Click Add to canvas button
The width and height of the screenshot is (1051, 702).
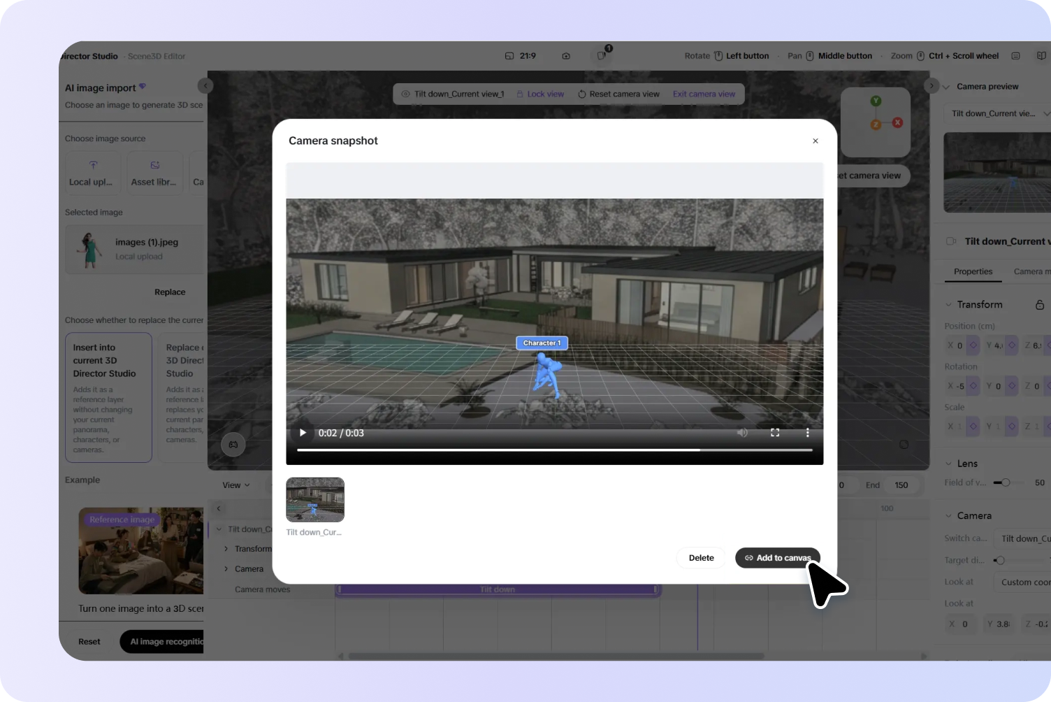point(777,558)
